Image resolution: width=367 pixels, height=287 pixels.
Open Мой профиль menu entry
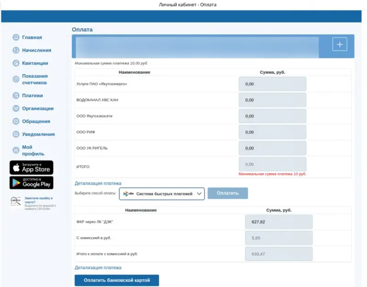pos(33,150)
